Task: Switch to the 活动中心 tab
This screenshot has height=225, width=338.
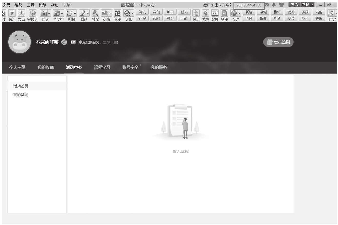Action: click(x=74, y=67)
